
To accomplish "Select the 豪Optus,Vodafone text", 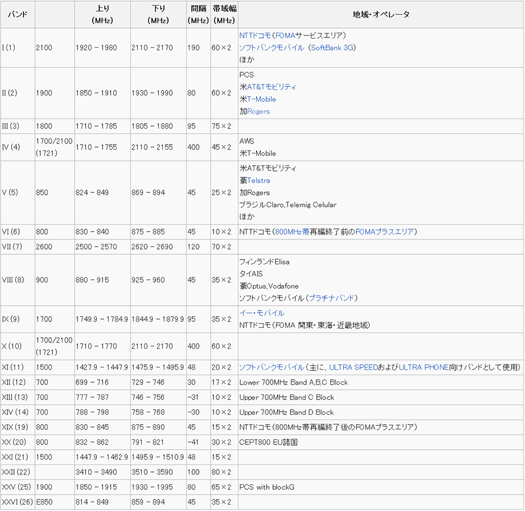I will click(269, 286).
